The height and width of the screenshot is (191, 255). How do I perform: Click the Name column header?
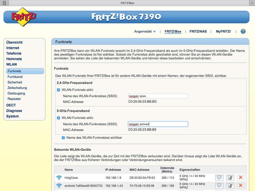point(69,170)
